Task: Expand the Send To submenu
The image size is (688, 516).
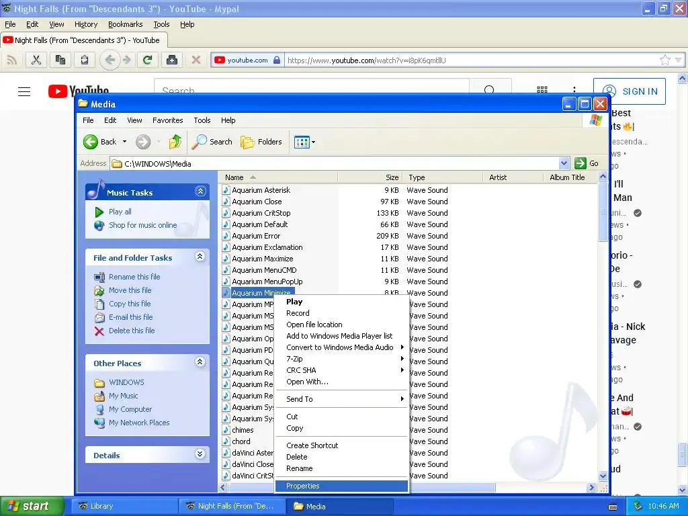Action: pos(341,399)
